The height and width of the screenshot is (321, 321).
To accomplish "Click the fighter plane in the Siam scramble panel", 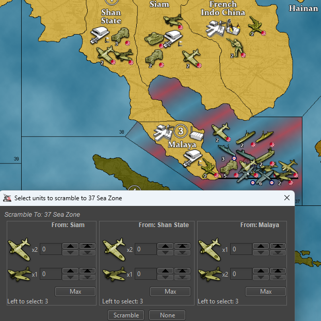I will [19, 248].
